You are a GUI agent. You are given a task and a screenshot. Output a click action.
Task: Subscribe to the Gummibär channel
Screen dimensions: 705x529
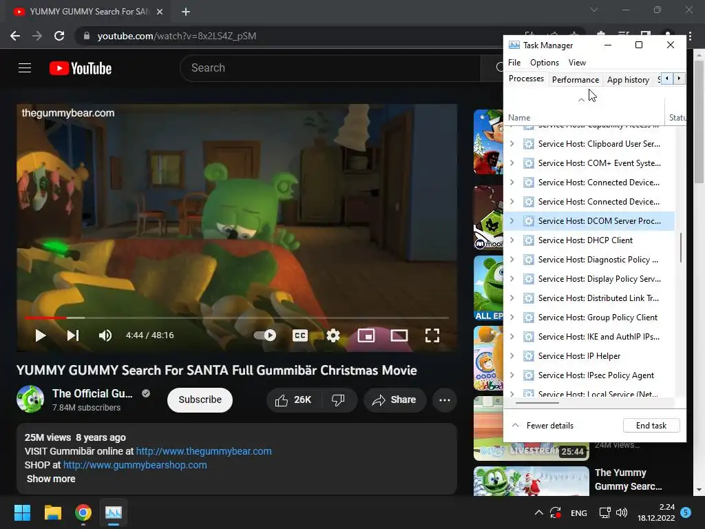click(x=200, y=400)
